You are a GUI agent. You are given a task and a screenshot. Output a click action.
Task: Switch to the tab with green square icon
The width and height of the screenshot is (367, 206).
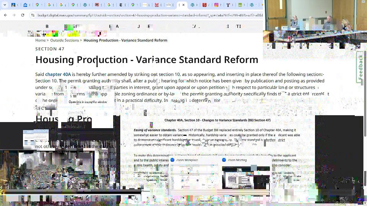pyautogui.click(x=240, y=5)
